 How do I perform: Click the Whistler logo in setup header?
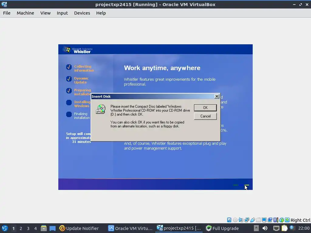77,50
